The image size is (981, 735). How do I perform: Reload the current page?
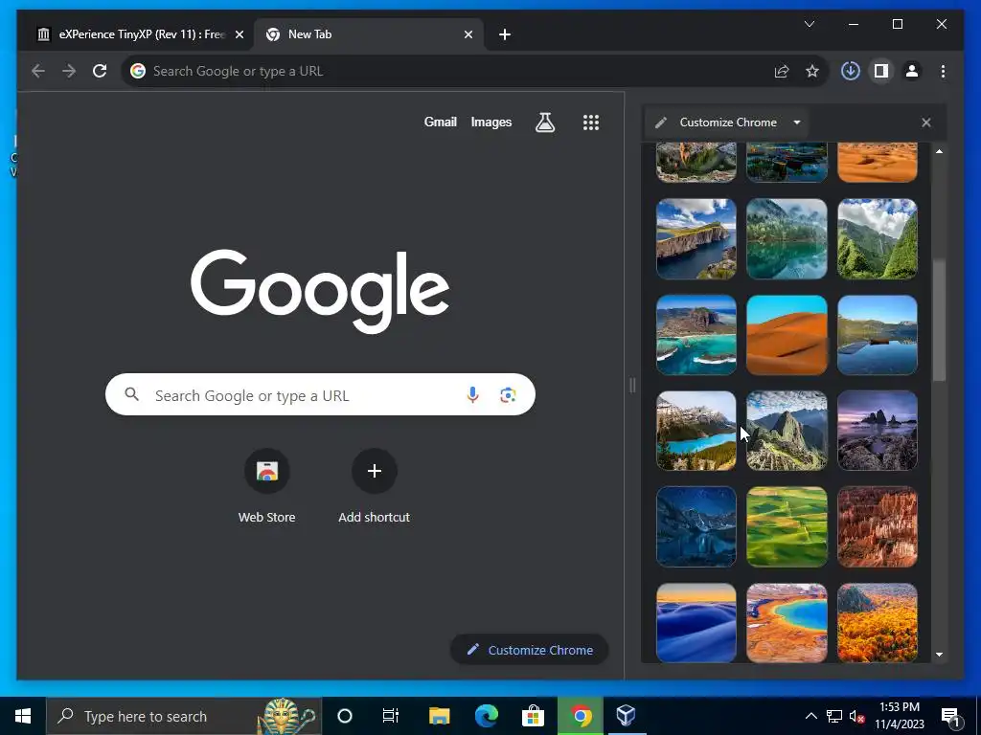[x=100, y=71]
